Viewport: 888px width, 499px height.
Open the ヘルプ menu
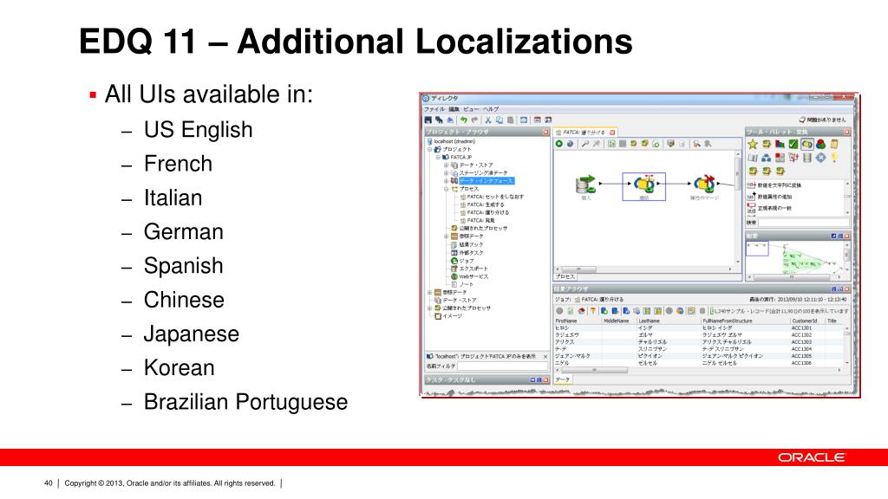(491, 109)
